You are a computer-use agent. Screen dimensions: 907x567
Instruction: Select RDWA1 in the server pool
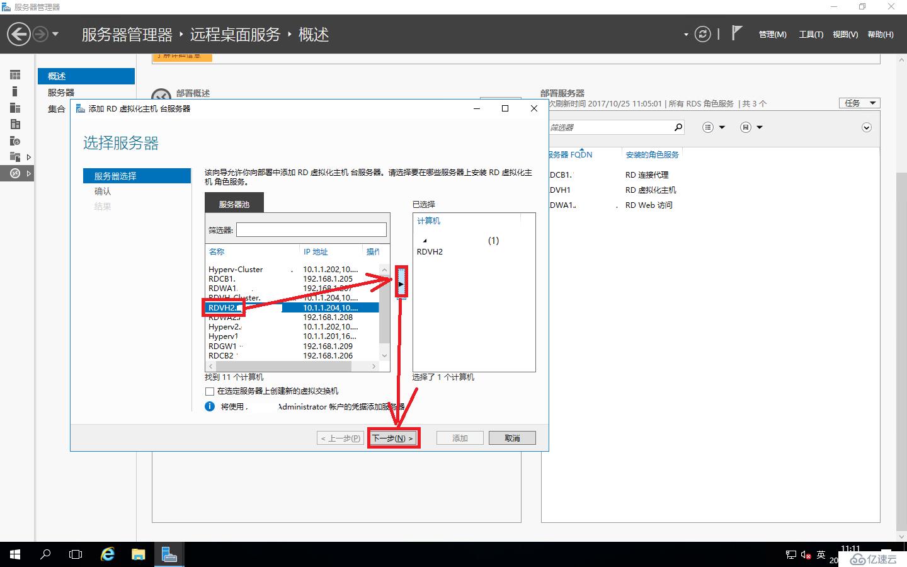[292, 288]
